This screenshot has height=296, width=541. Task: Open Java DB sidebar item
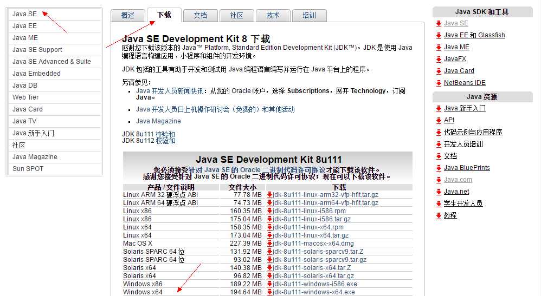(x=55, y=85)
